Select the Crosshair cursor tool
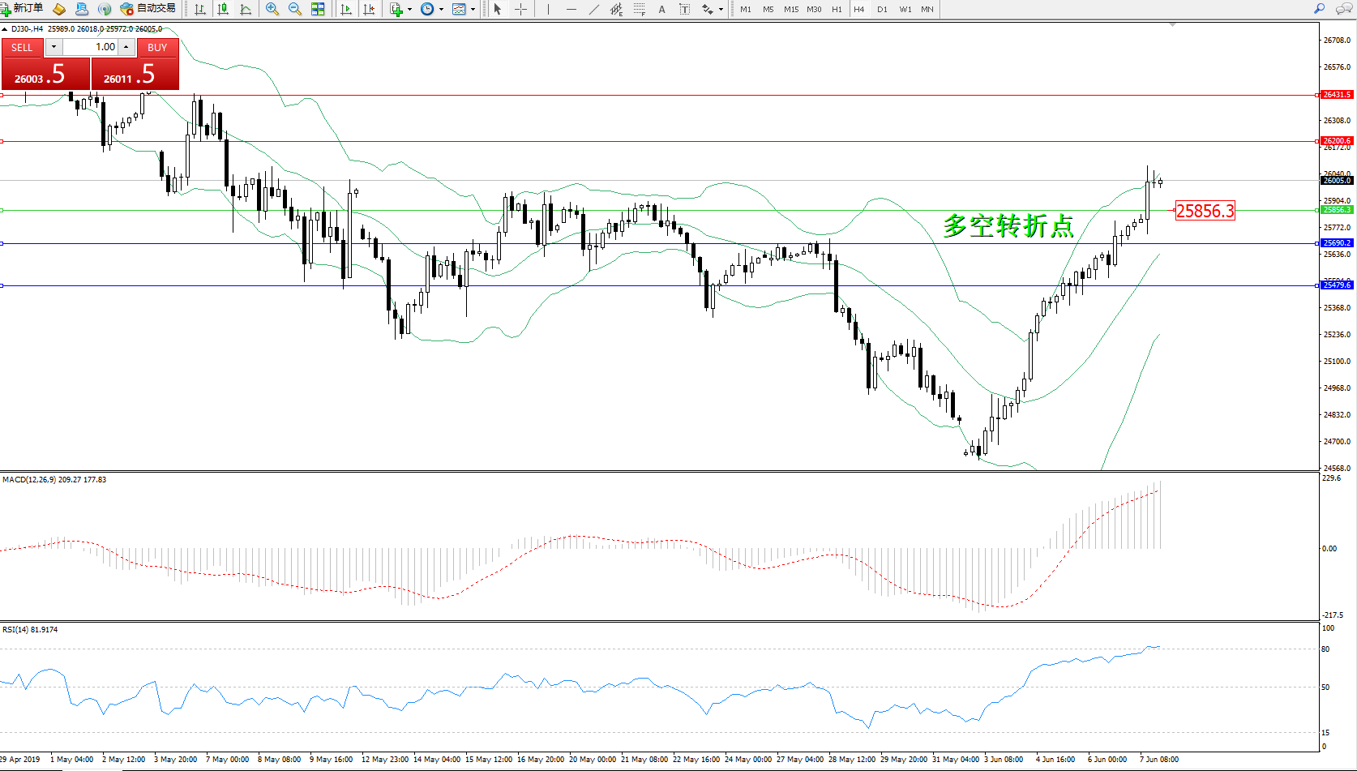This screenshot has height=771, width=1357. pos(520,9)
